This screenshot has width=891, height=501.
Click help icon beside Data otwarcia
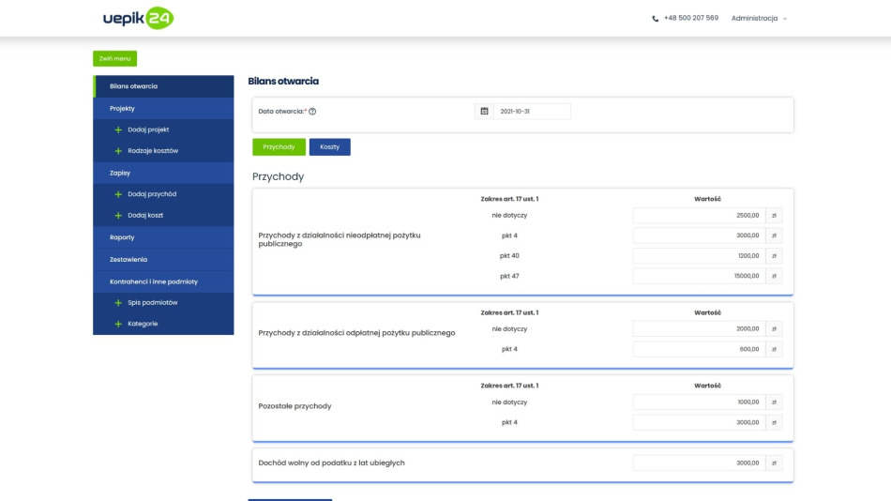(x=312, y=112)
